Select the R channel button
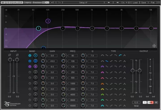The height and width of the screenshot is (110, 161). (x=156, y=102)
